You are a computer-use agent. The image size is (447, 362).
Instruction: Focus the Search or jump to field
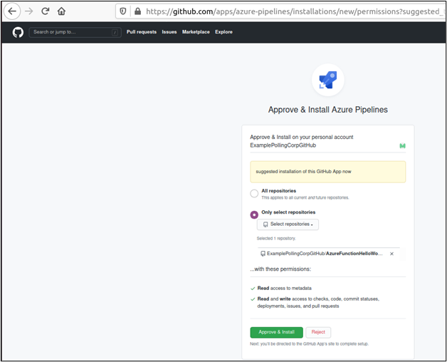click(75, 32)
